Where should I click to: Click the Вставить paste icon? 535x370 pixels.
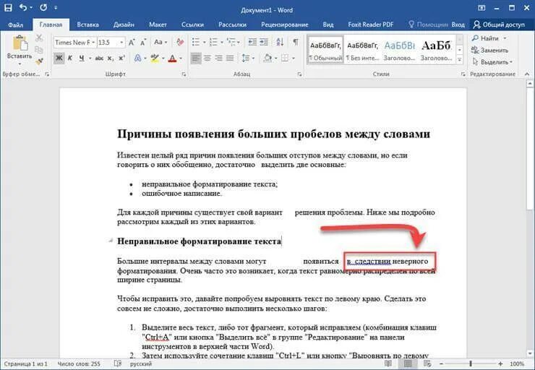click(x=20, y=43)
